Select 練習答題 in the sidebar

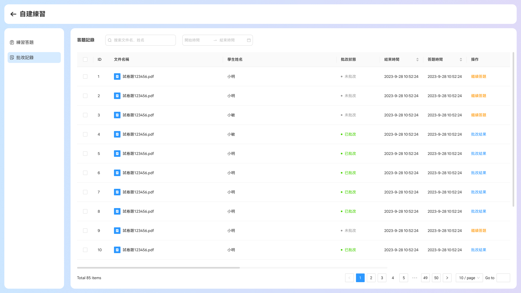(34, 42)
